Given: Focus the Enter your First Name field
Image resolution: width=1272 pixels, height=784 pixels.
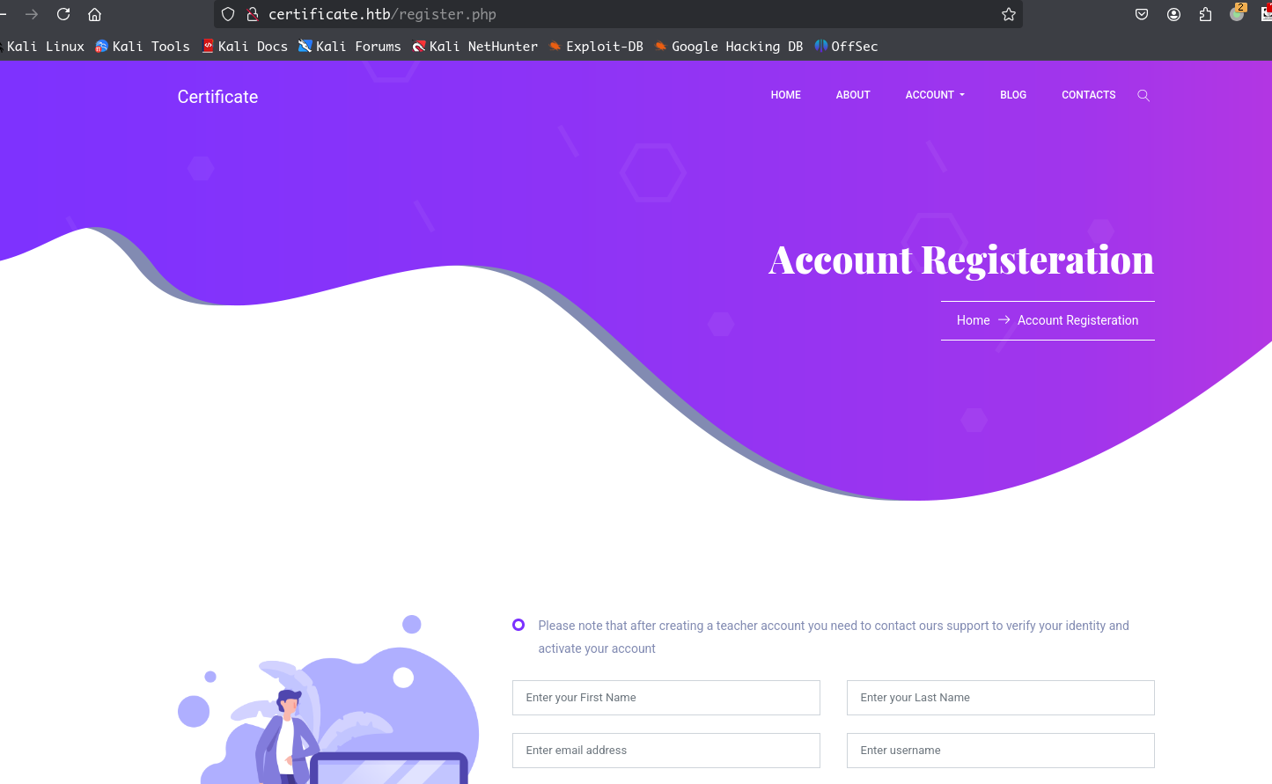Looking at the screenshot, I should 666,698.
